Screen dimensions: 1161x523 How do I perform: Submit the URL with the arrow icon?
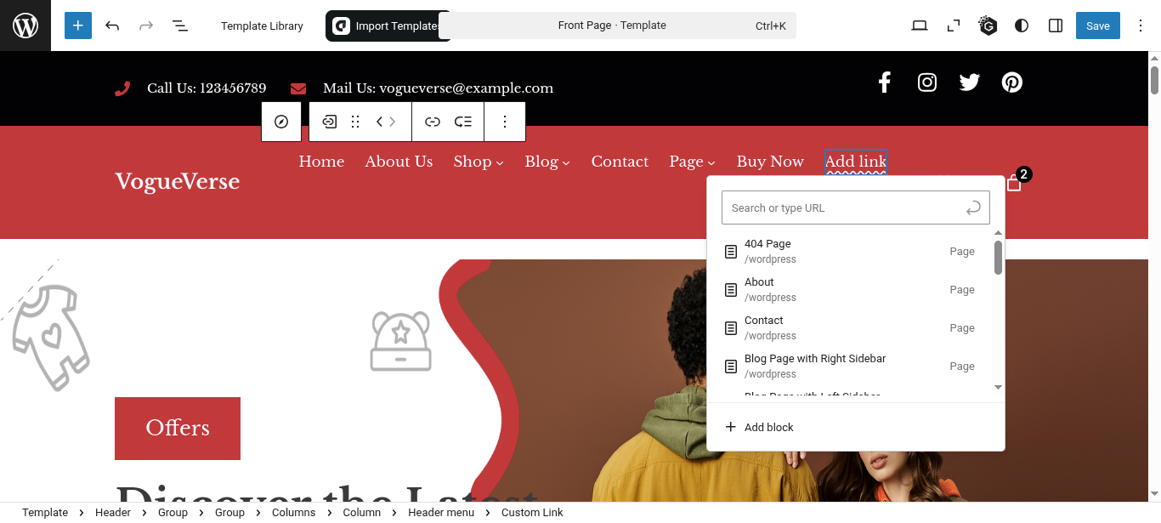click(974, 207)
